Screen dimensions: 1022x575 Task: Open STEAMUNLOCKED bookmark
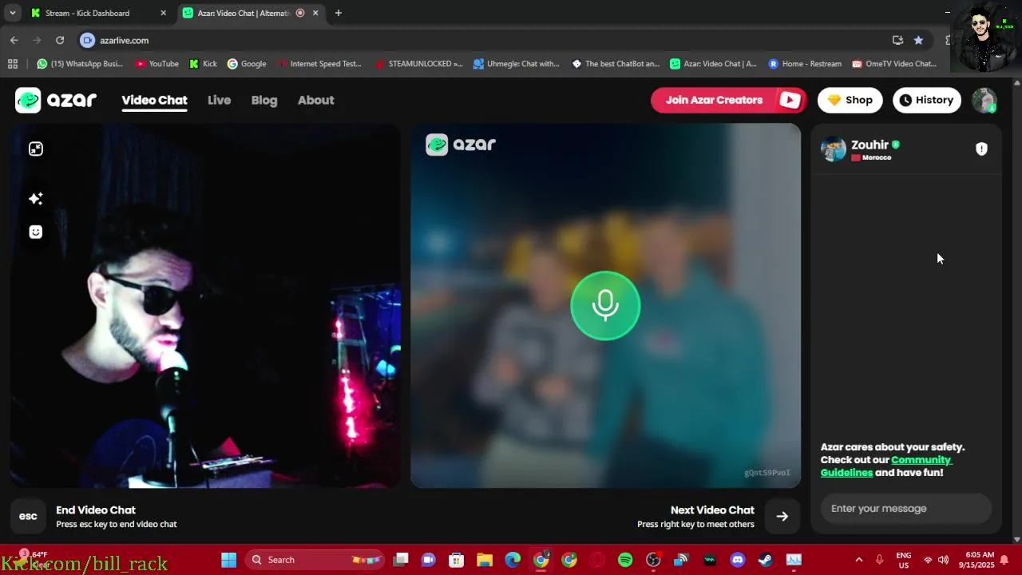(x=419, y=64)
